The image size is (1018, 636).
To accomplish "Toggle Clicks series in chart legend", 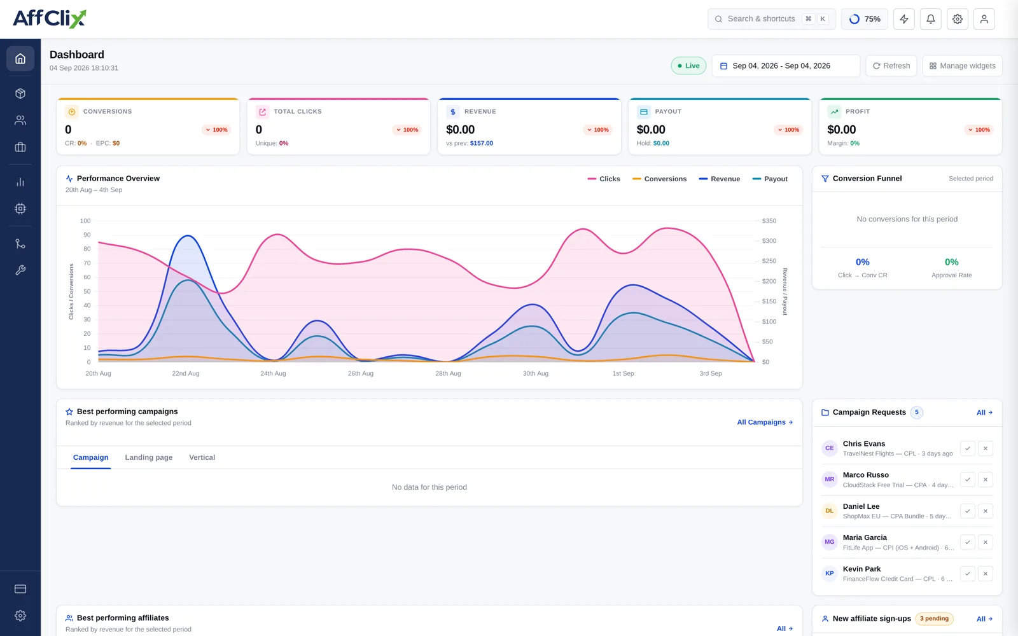I will pyautogui.click(x=604, y=179).
